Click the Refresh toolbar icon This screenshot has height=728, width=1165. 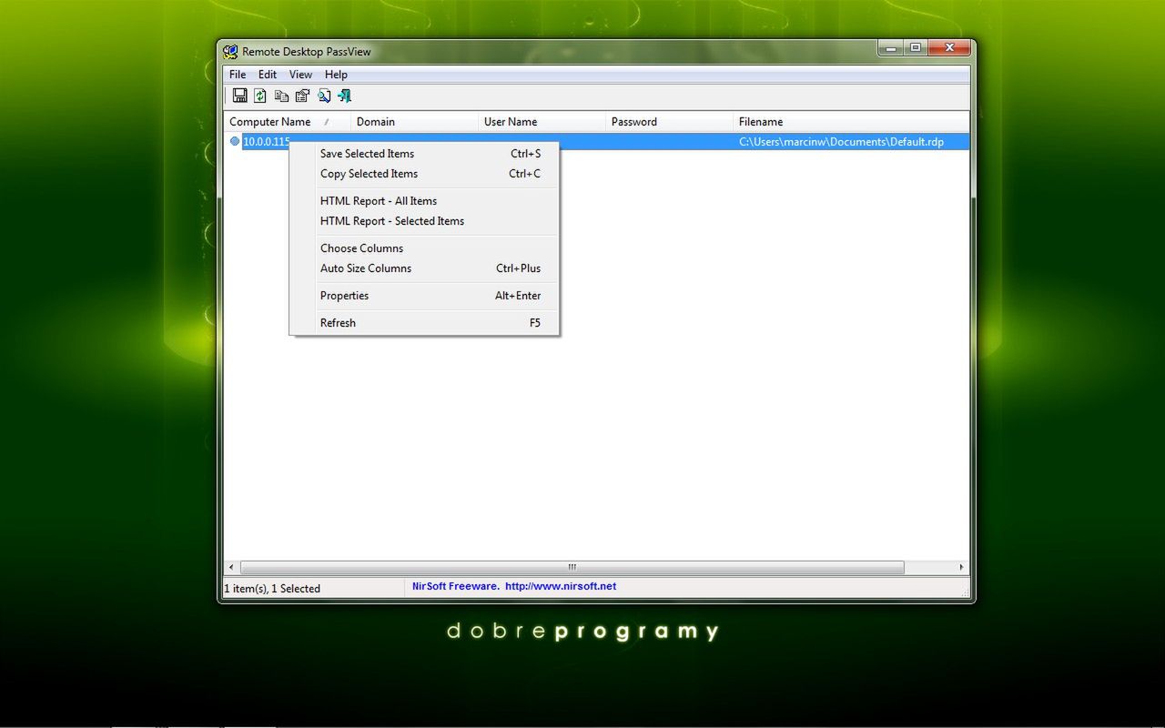260,96
